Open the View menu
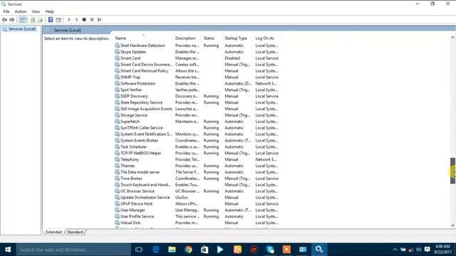 (36, 11)
